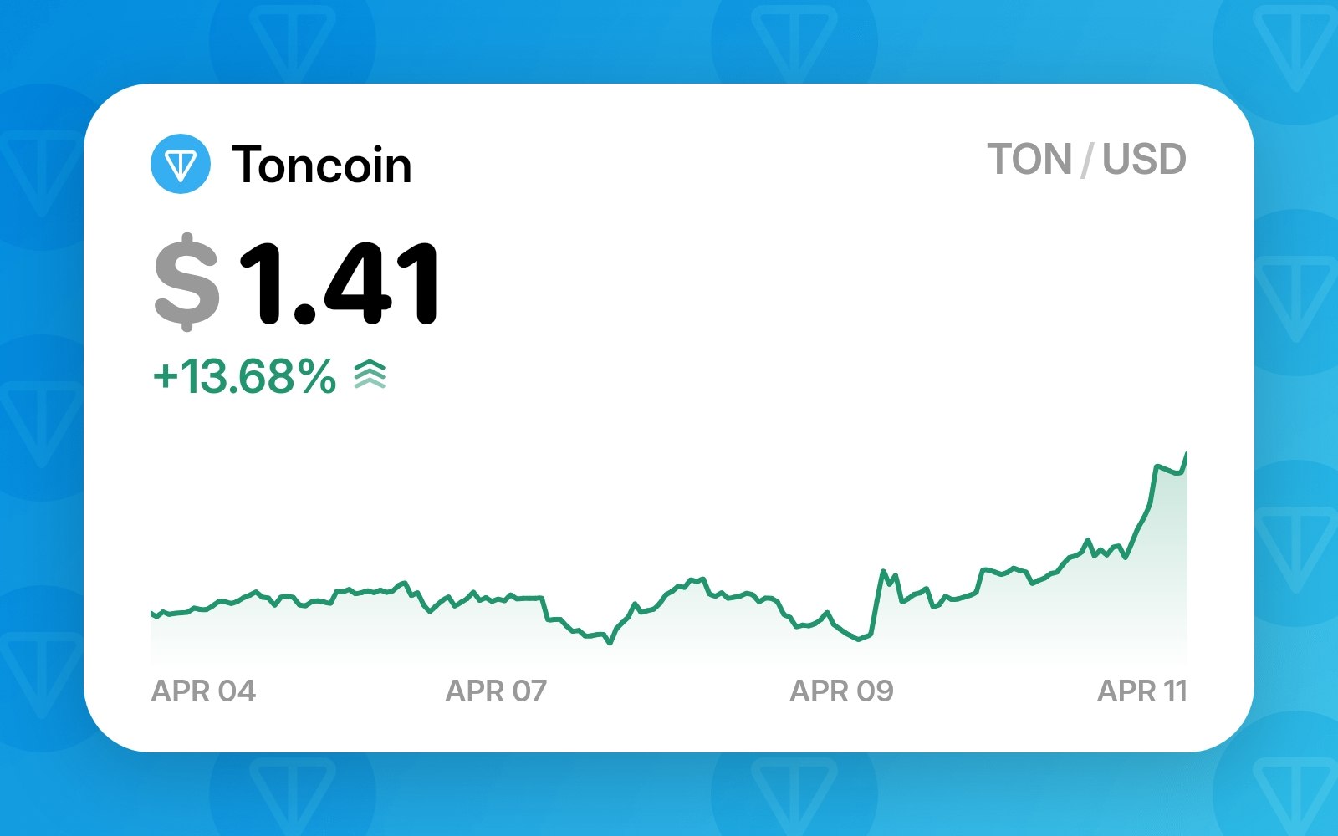The image size is (1338, 836).
Task: Click the Toncoin watermark below the card's bottom center
Action: pos(794,794)
